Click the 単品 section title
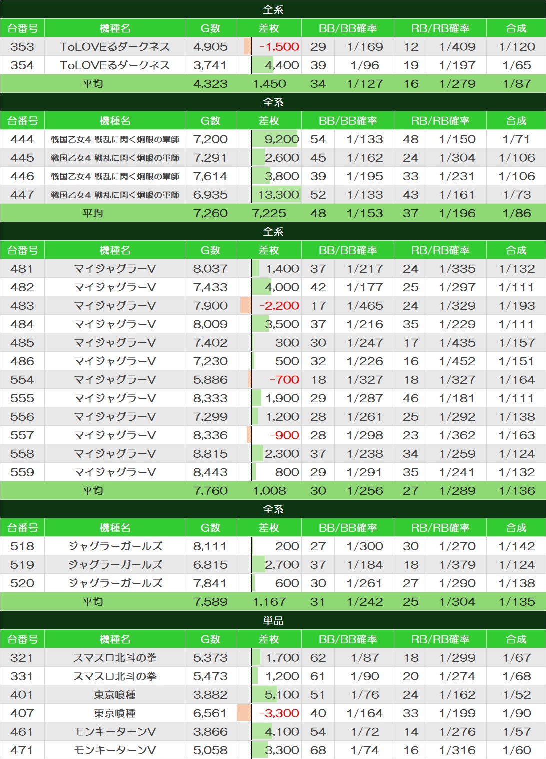This screenshot has height=759, width=546. pos(273,620)
